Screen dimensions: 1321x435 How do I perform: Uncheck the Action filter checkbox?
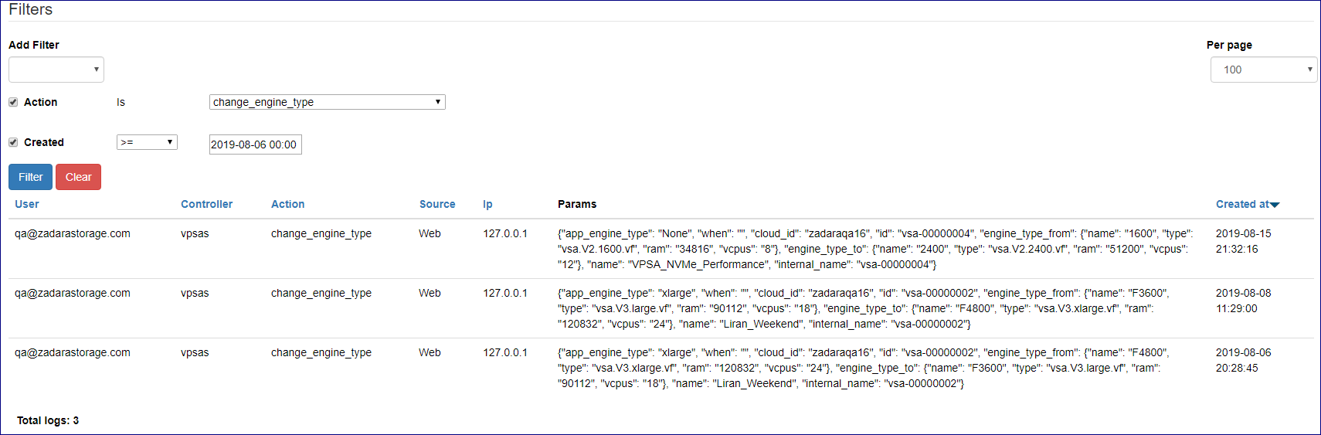pos(13,102)
